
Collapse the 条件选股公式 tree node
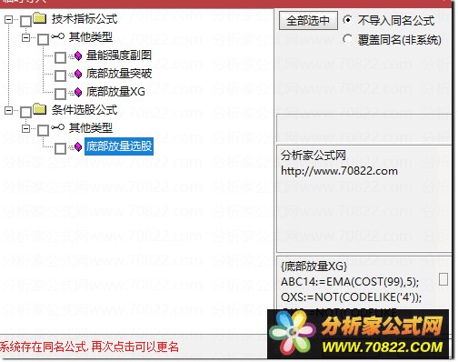(x=9, y=111)
